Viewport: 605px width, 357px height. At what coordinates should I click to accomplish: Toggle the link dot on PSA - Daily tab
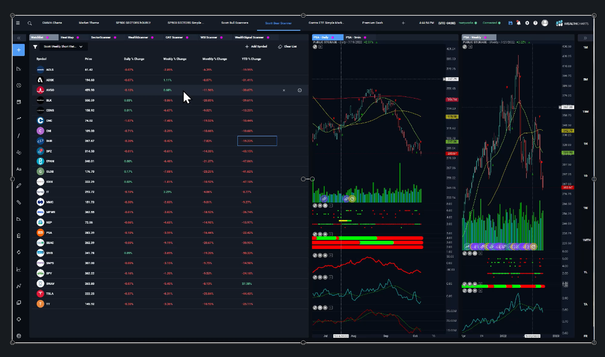[333, 37]
